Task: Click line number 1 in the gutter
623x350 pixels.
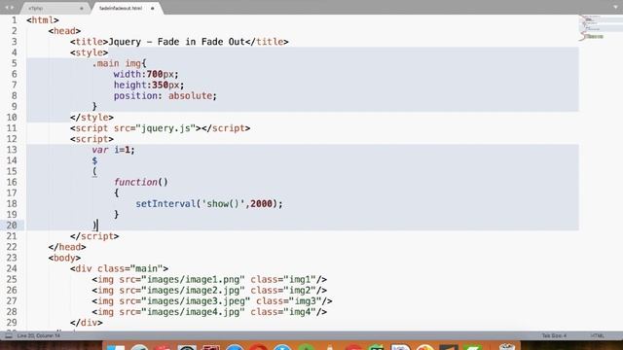Action: 15,19
